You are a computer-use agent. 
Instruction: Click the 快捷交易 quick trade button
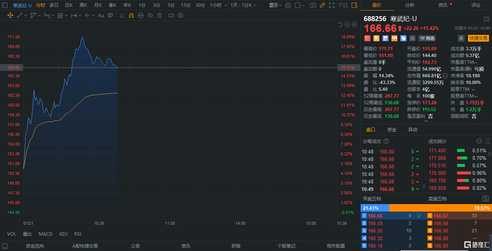[x=478, y=38]
